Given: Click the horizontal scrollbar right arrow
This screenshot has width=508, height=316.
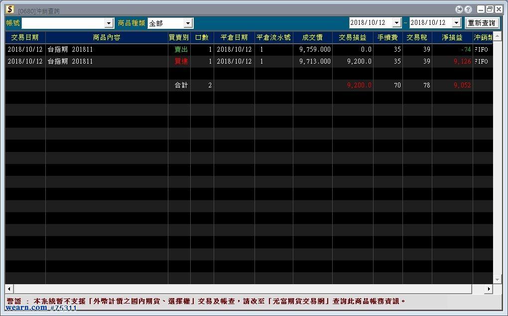Looking at the screenshot, I should coord(489,289).
